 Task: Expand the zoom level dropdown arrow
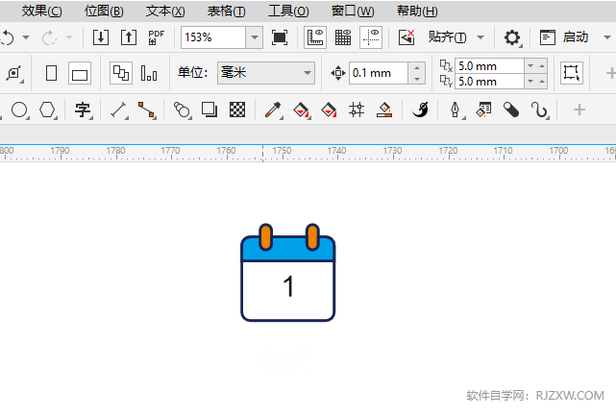[x=255, y=37]
